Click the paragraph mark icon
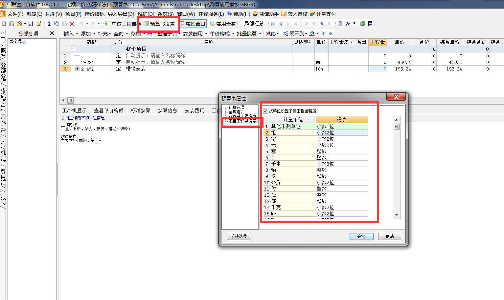Viewport: 504px width, 300px height. (355, 24)
